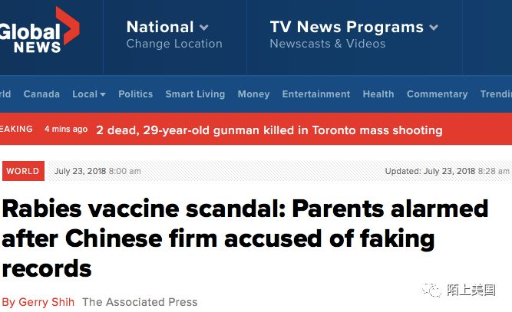Click The Associated Press byline text
The width and height of the screenshot is (512, 312).
click(140, 302)
